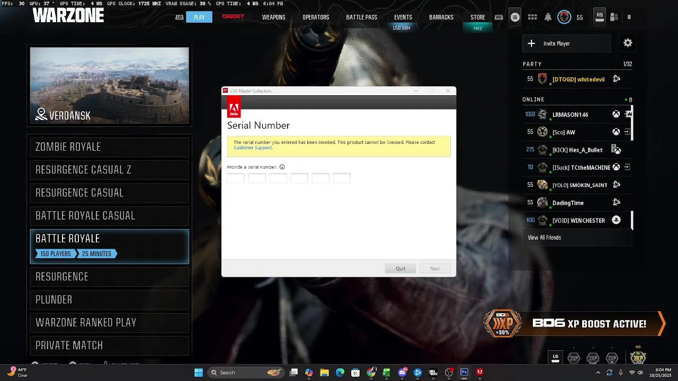
Task: Open the Chucky event tab
Action: (233, 17)
